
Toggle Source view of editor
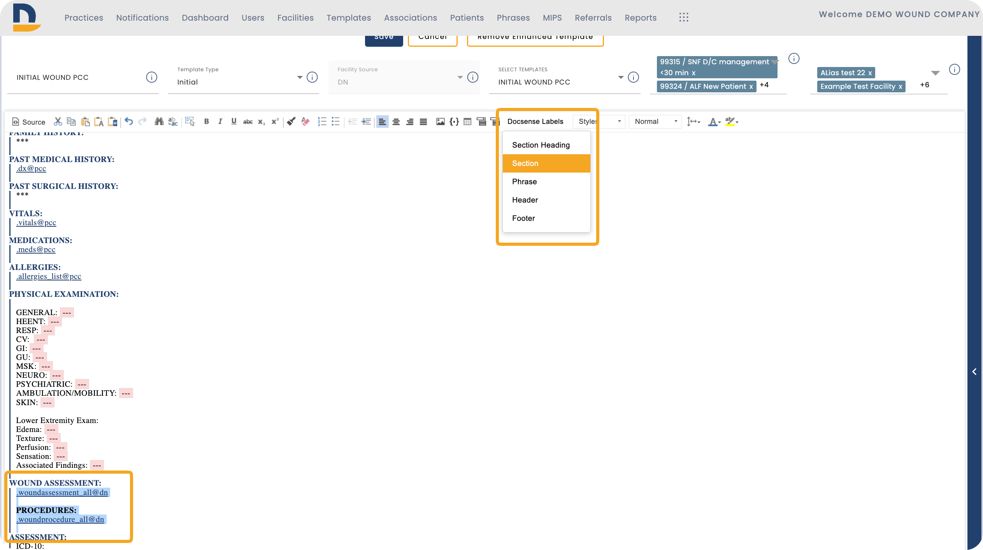click(x=29, y=122)
